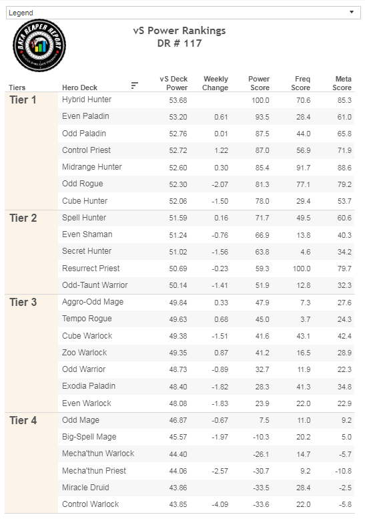
Task: Click the Freq Score column header
Action: coord(301,83)
